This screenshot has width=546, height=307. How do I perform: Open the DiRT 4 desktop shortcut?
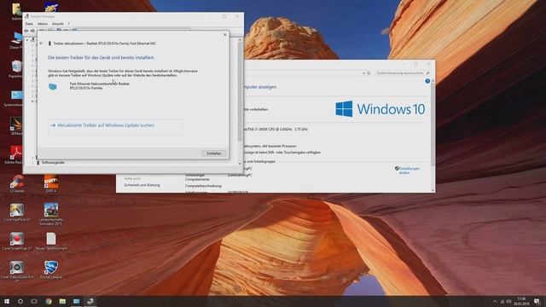(51, 184)
